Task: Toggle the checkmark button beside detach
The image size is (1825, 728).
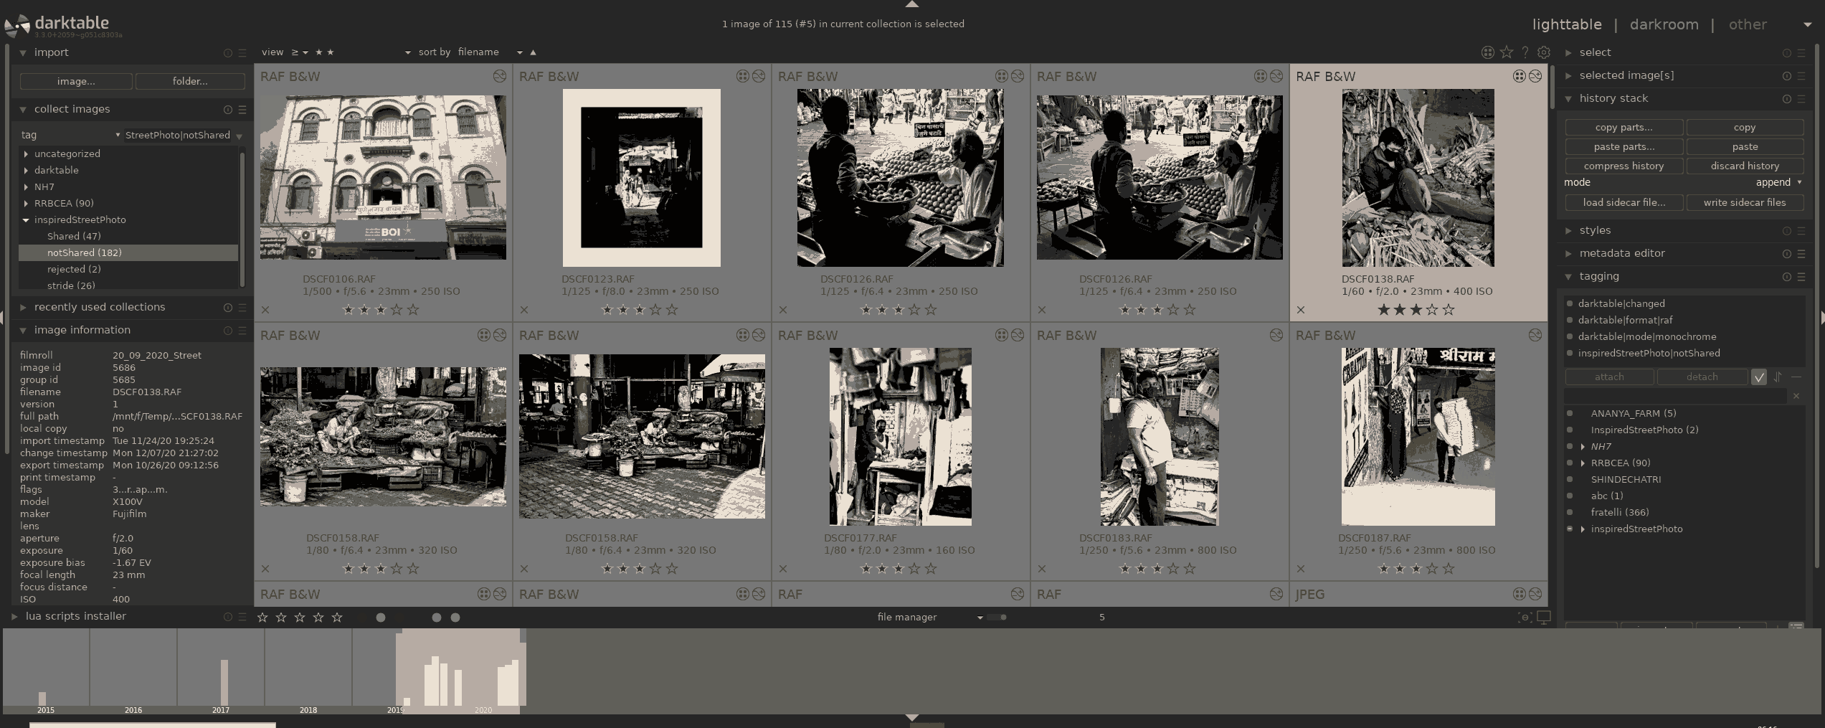Action: tap(1759, 377)
